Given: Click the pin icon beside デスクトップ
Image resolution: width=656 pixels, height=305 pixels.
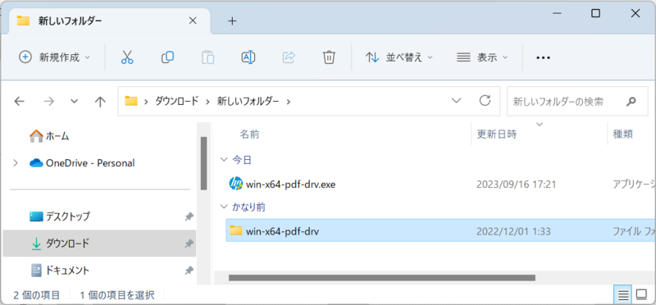Looking at the screenshot, I should pos(189,216).
